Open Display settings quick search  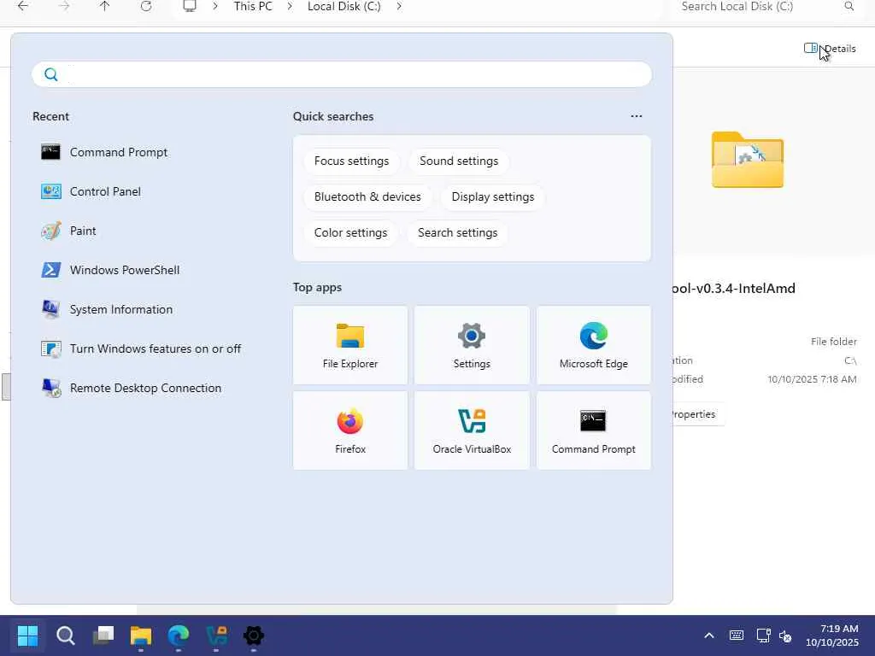coord(493,197)
